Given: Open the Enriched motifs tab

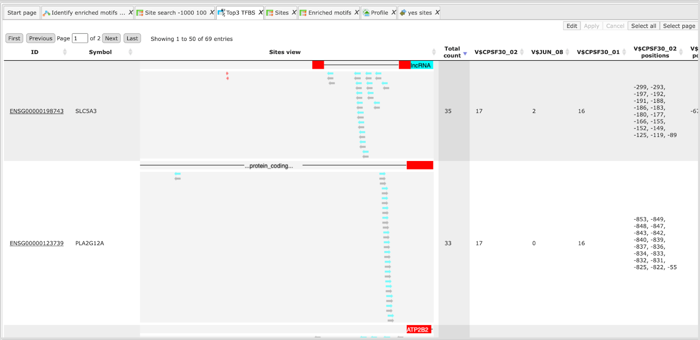Looking at the screenshot, I should coord(329,13).
